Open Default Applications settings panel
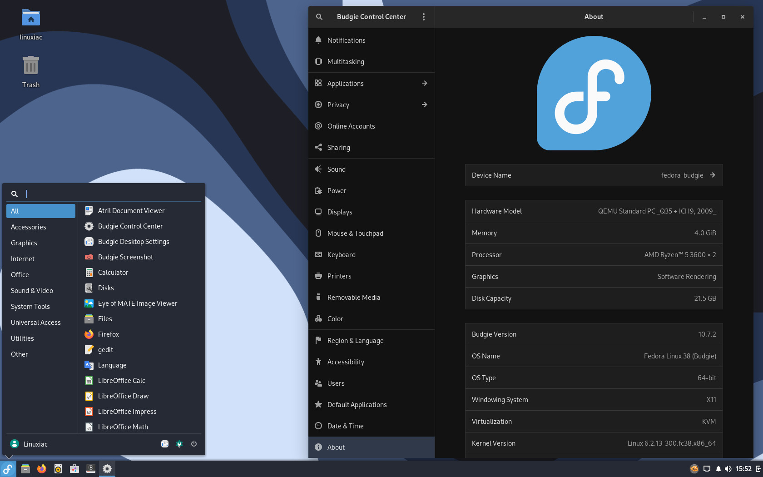Image resolution: width=763 pixels, height=477 pixels. coord(372,405)
